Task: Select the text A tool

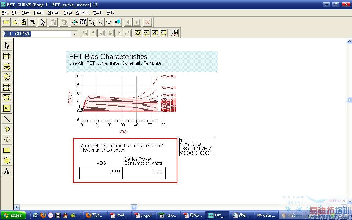Action: point(7,171)
